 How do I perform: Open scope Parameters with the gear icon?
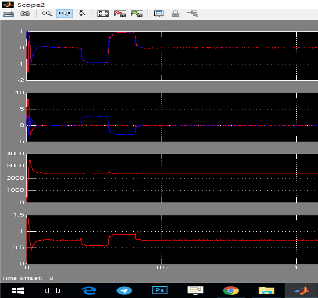(25, 14)
